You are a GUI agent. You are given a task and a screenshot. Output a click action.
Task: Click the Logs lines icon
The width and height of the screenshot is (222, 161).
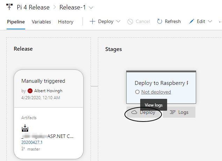[x=173, y=112]
